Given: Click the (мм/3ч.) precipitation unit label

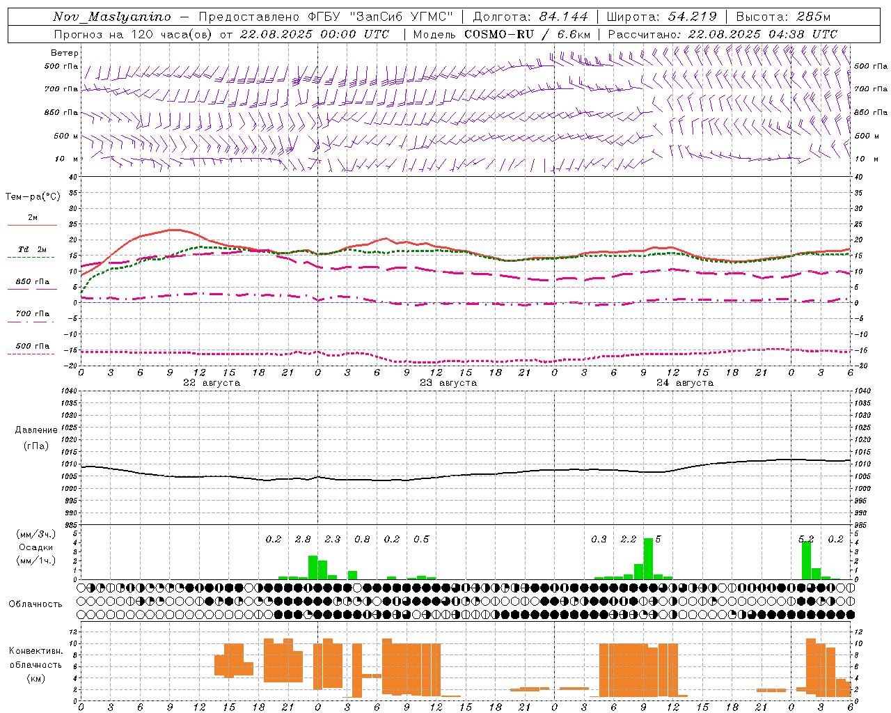Looking at the screenshot, I should (x=36, y=534).
